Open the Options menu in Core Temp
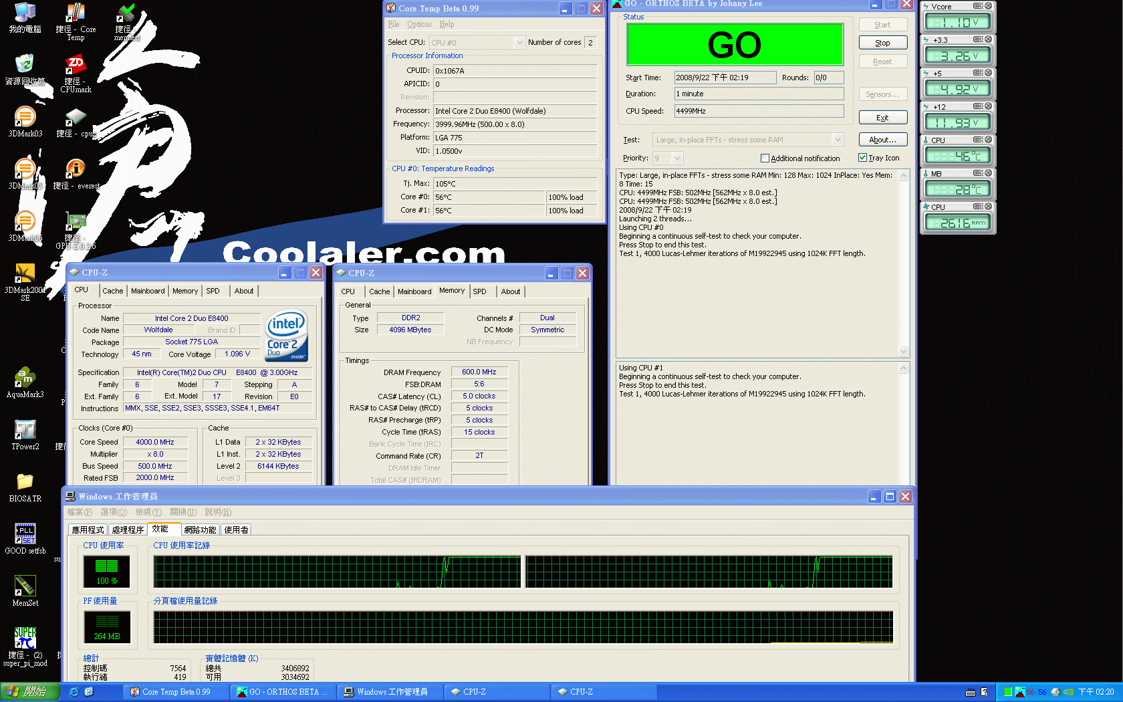The width and height of the screenshot is (1123, 702). click(419, 24)
